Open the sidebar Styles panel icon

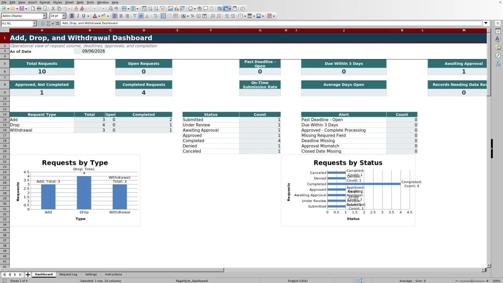[498, 39]
